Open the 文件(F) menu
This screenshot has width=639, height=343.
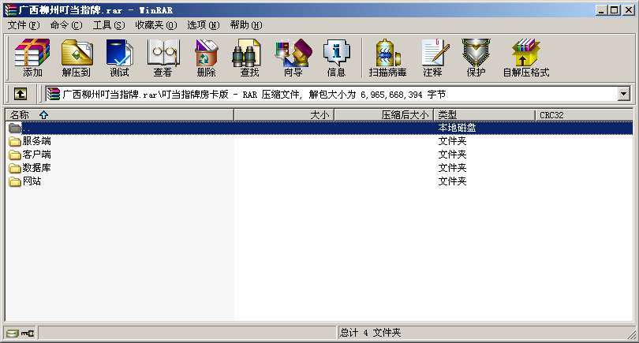pyautogui.click(x=23, y=25)
